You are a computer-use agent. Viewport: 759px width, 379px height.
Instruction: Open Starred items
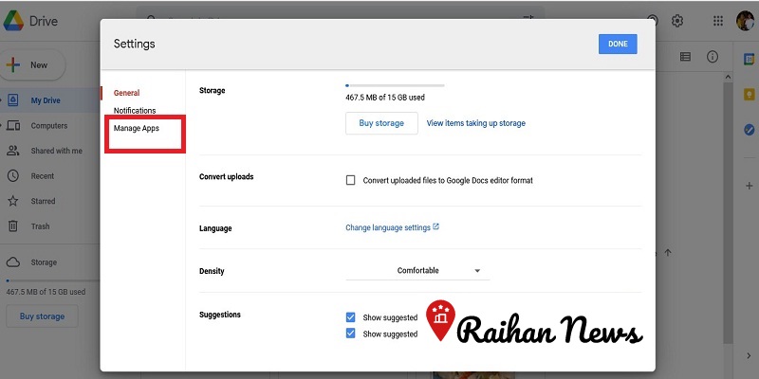(43, 201)
